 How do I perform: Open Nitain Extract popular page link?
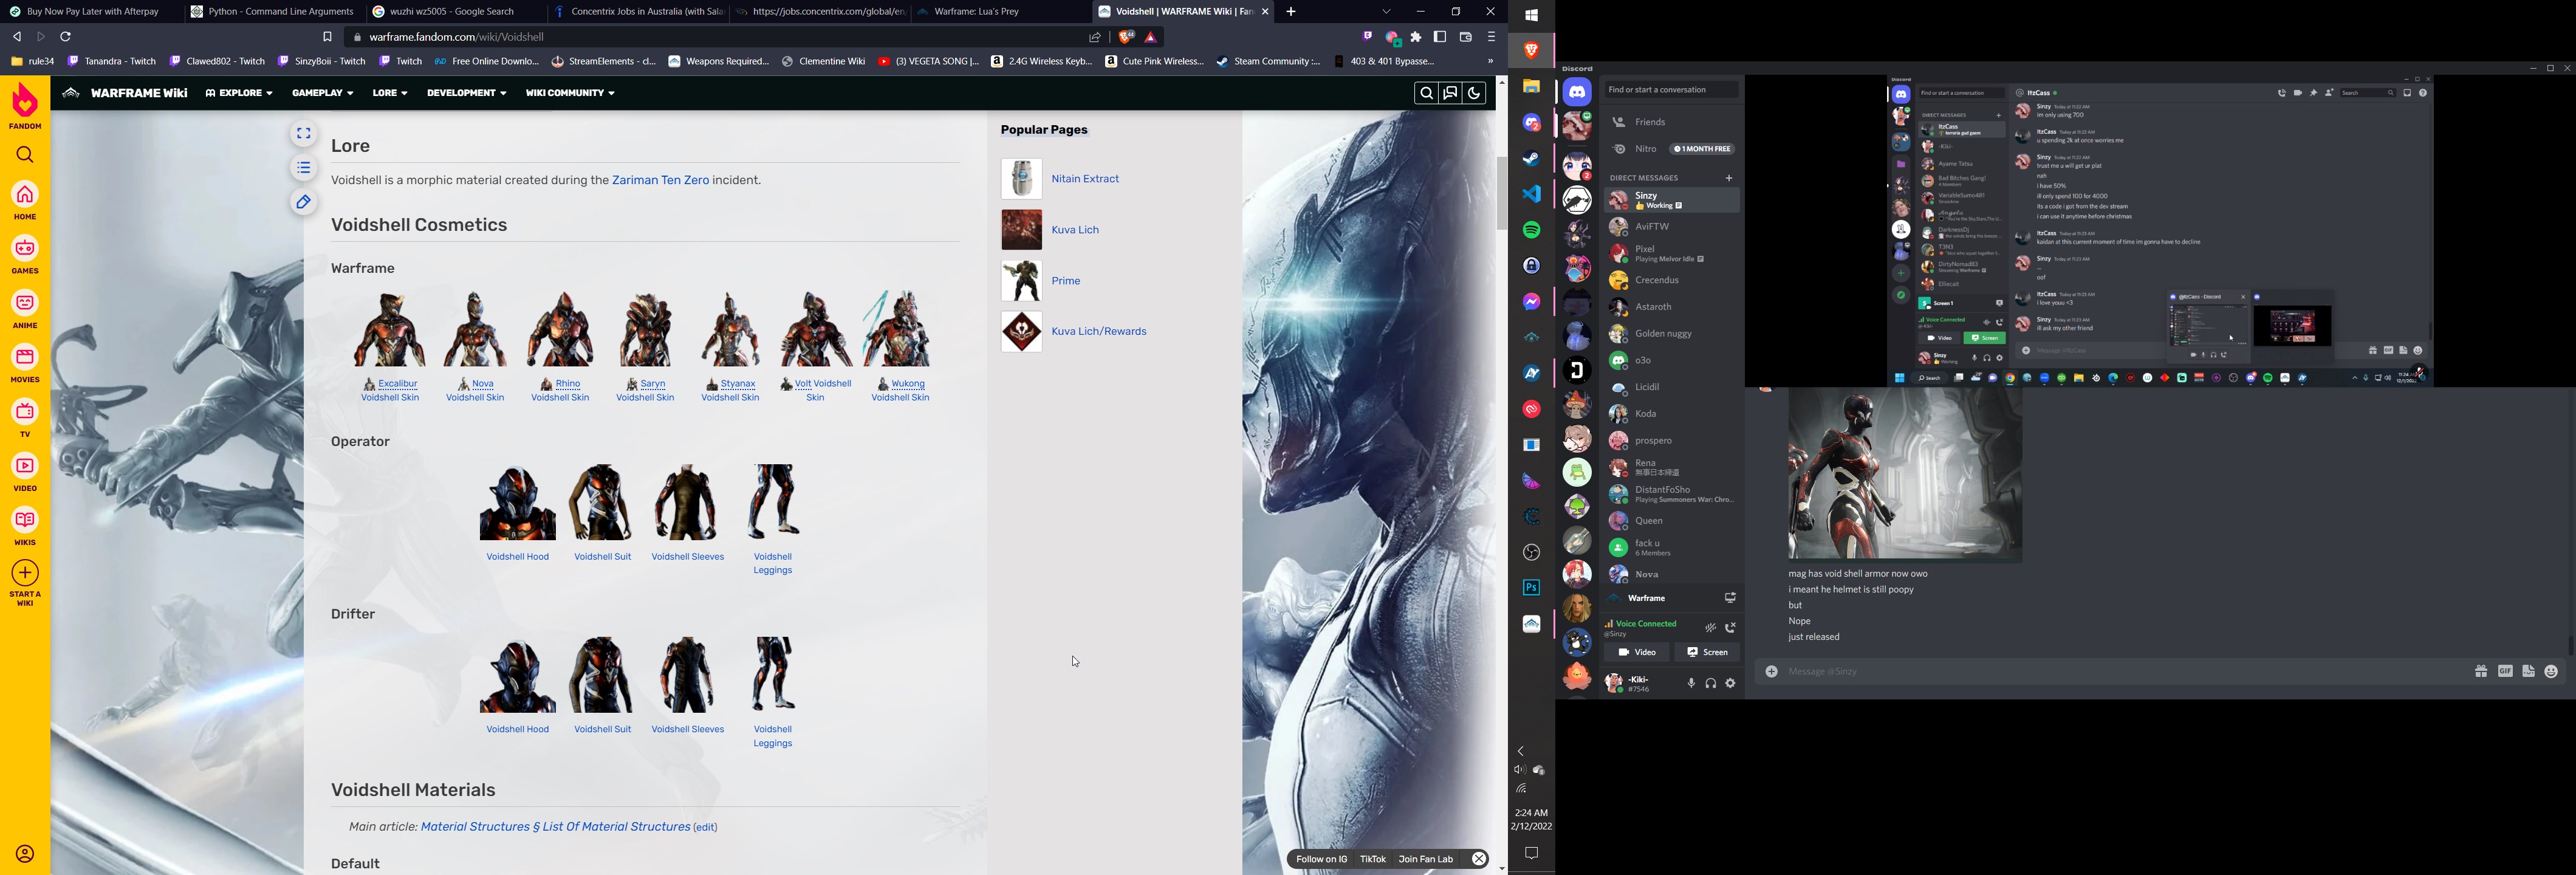1086,179
